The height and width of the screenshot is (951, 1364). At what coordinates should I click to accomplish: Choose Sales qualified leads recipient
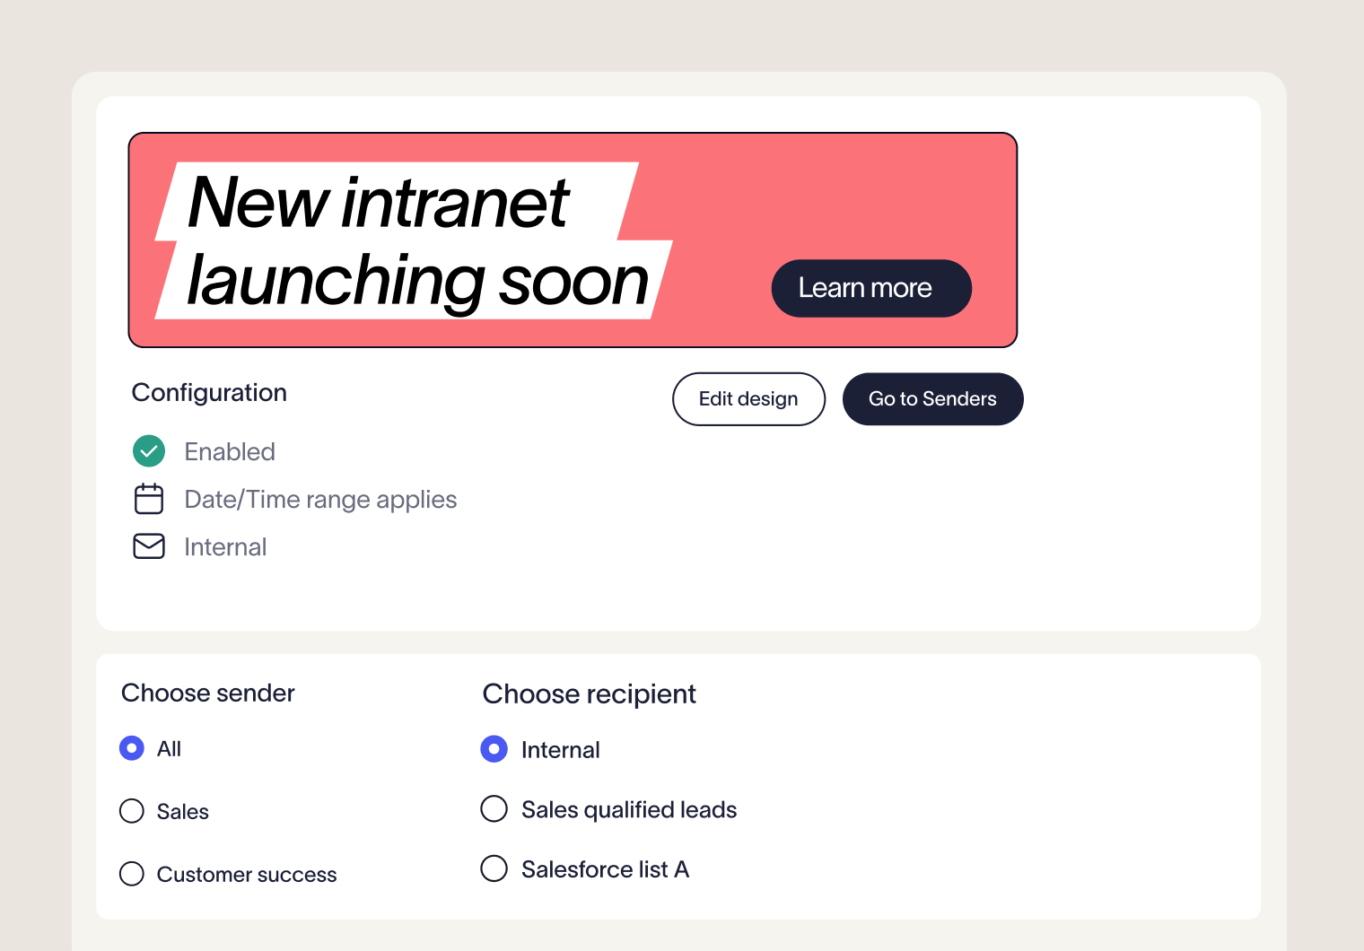tap(494, 809)
